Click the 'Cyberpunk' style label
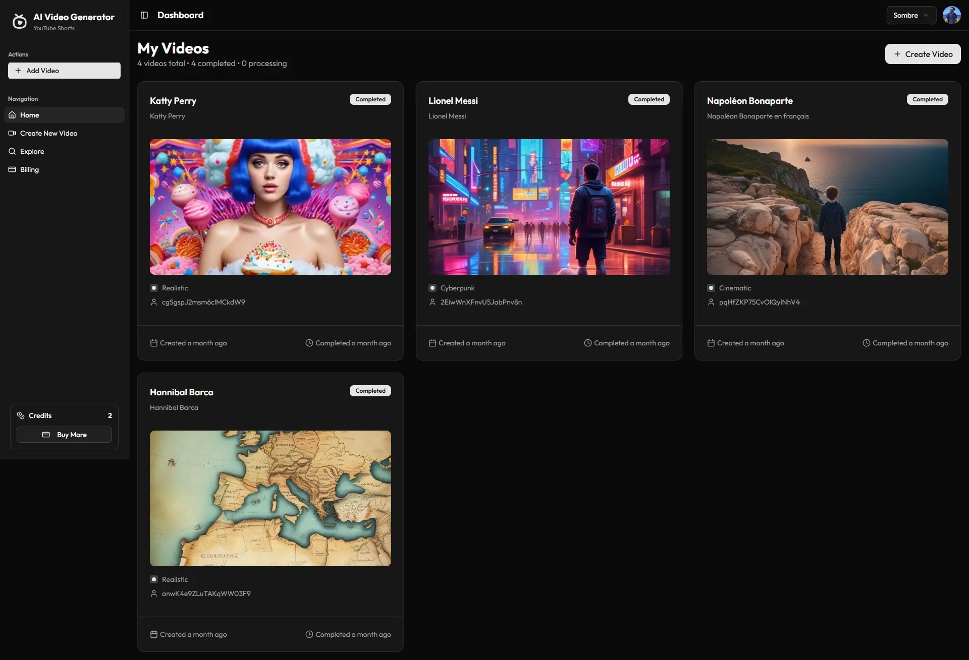 tap(457, 288)
